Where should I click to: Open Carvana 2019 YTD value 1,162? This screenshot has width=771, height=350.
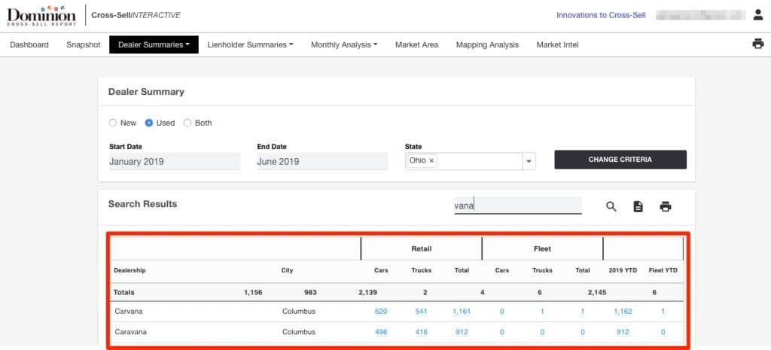click(x=623, y=311)
